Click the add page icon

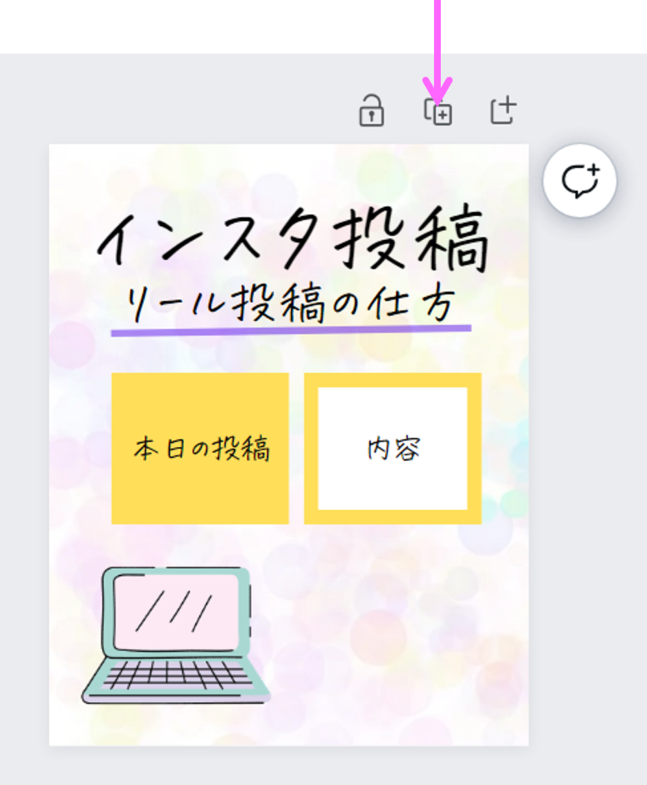click(x=502, y=109)
